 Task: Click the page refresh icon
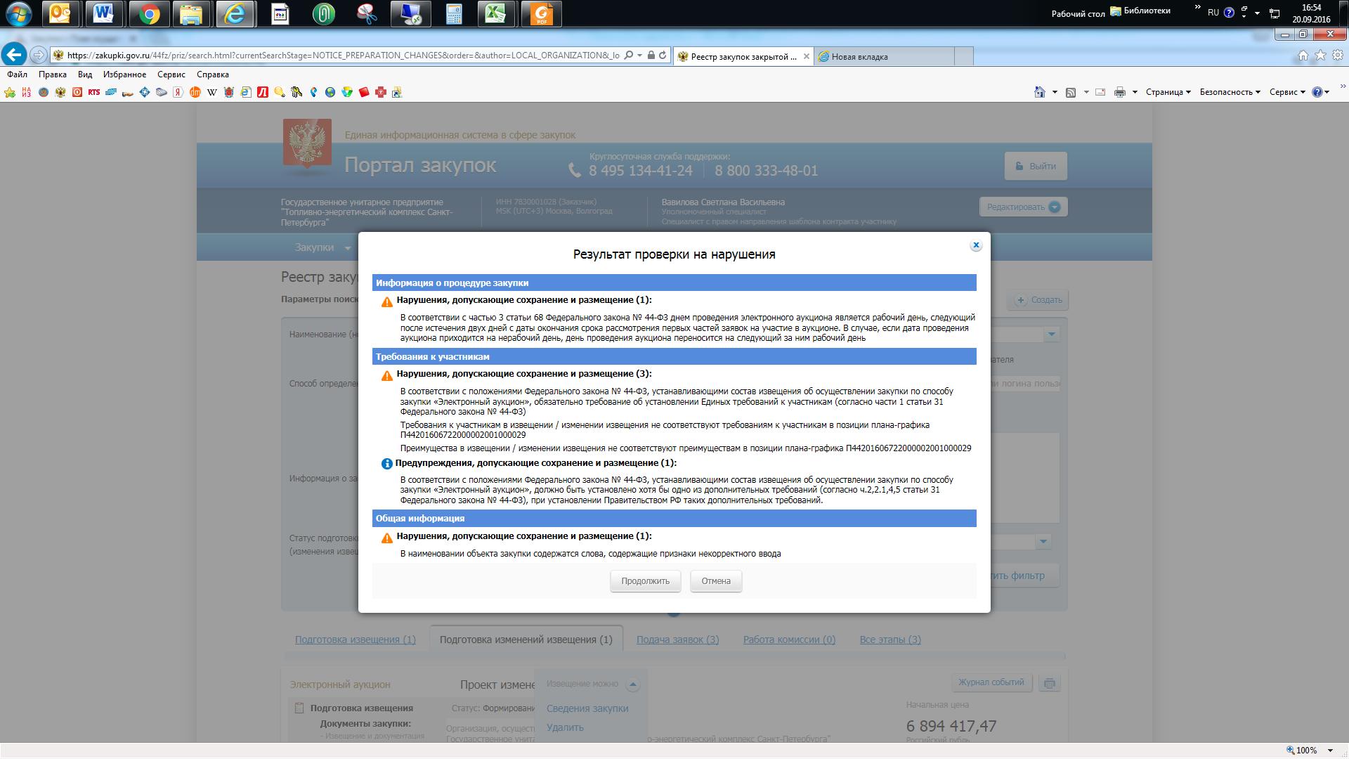pos(663,56)
